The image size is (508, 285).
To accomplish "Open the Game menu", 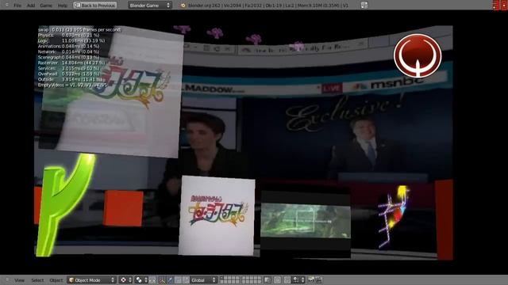I will (46, 6).
